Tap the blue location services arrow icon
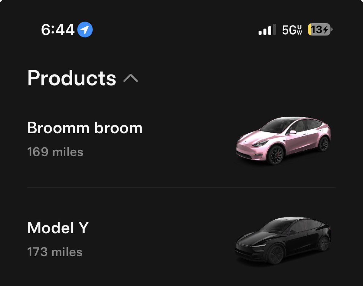This screenshot has width=363, height=286. pos(85,30)
